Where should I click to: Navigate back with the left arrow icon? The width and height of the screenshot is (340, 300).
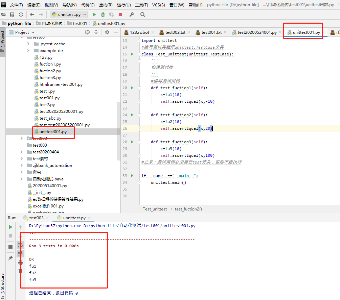pyautogui.click(x=32, y=15)
